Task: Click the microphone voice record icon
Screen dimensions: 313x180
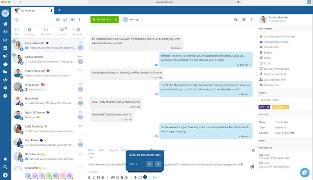Action: tap(135, 177)
